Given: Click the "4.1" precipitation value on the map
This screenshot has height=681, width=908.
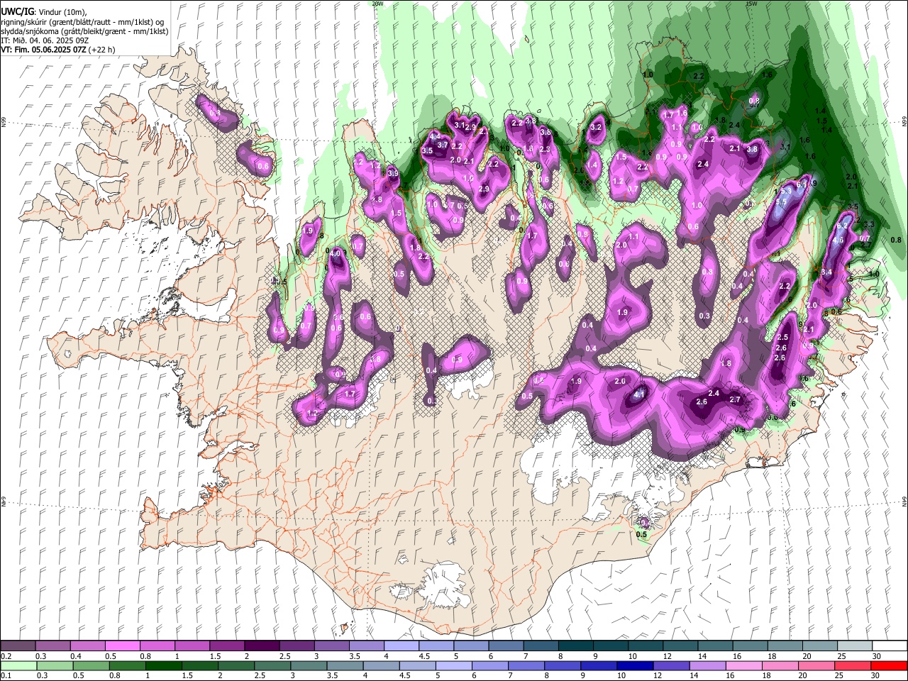Looking at the screenshot, I should 639,394.
